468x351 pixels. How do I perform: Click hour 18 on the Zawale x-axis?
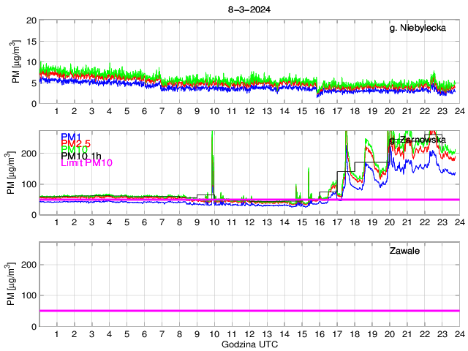354,334
